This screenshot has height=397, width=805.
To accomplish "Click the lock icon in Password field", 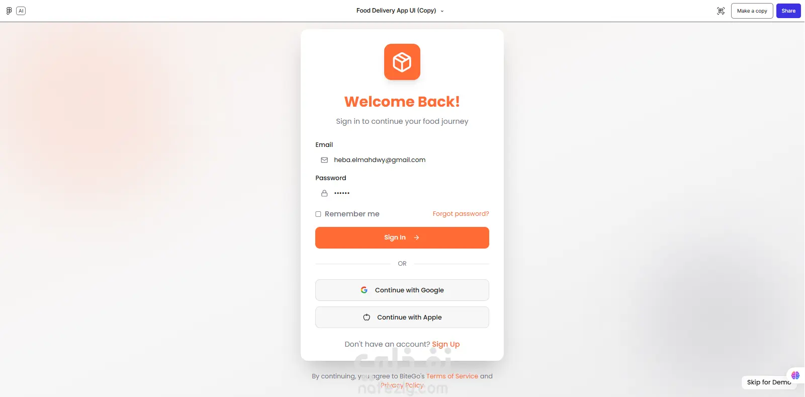I will pyautogui.click(x=324, y=193).
